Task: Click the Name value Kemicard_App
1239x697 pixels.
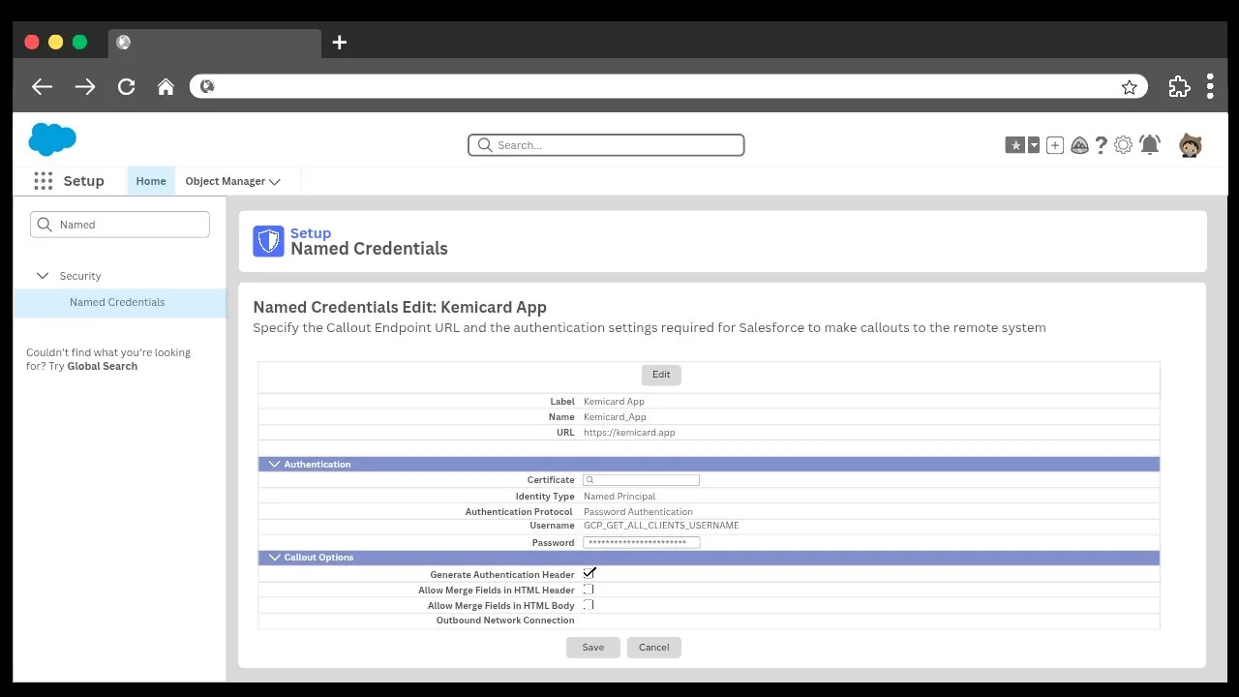Action: click(615, 417)
